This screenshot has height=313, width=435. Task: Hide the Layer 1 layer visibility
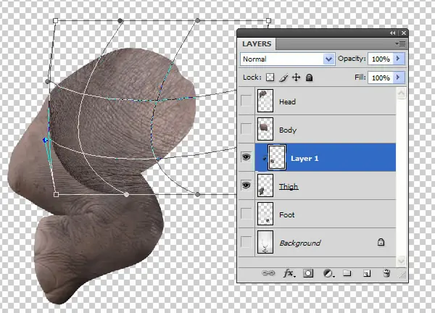[246, 157]
